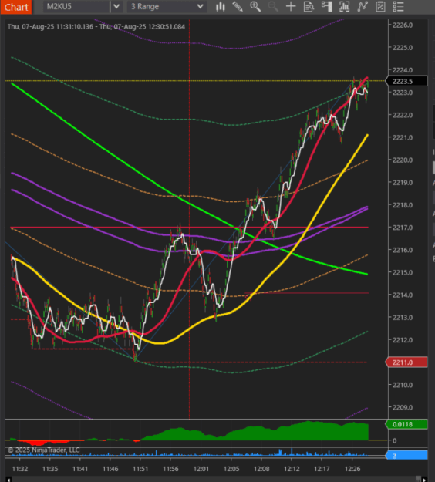435x482 pixels.
Task: Click the 2209.0 price axis label
Action: point(403,407)
